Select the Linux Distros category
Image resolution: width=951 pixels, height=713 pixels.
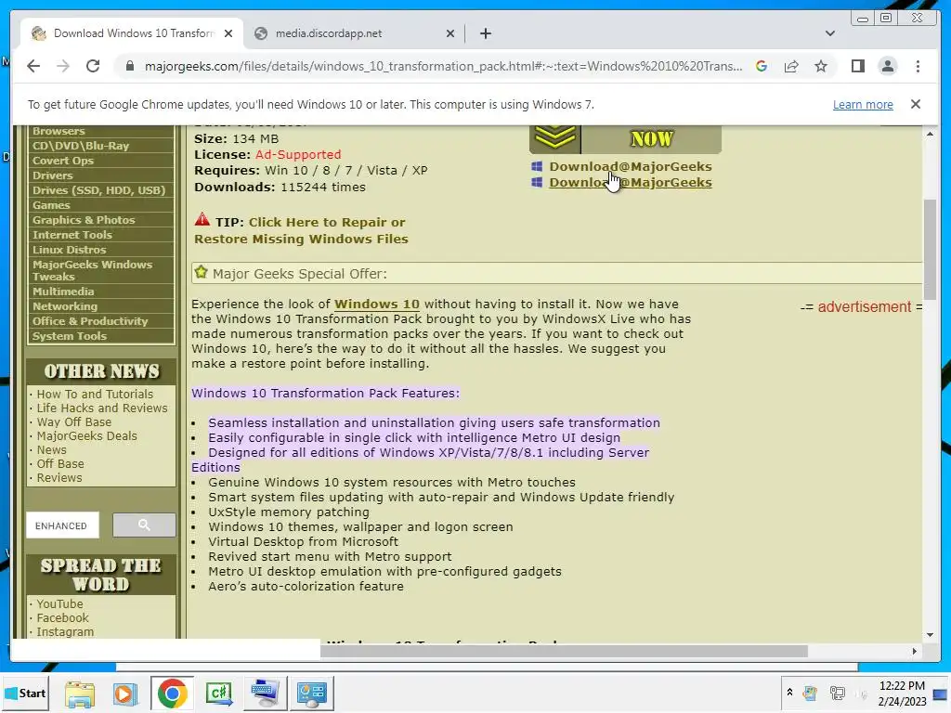tap(69, 250)
